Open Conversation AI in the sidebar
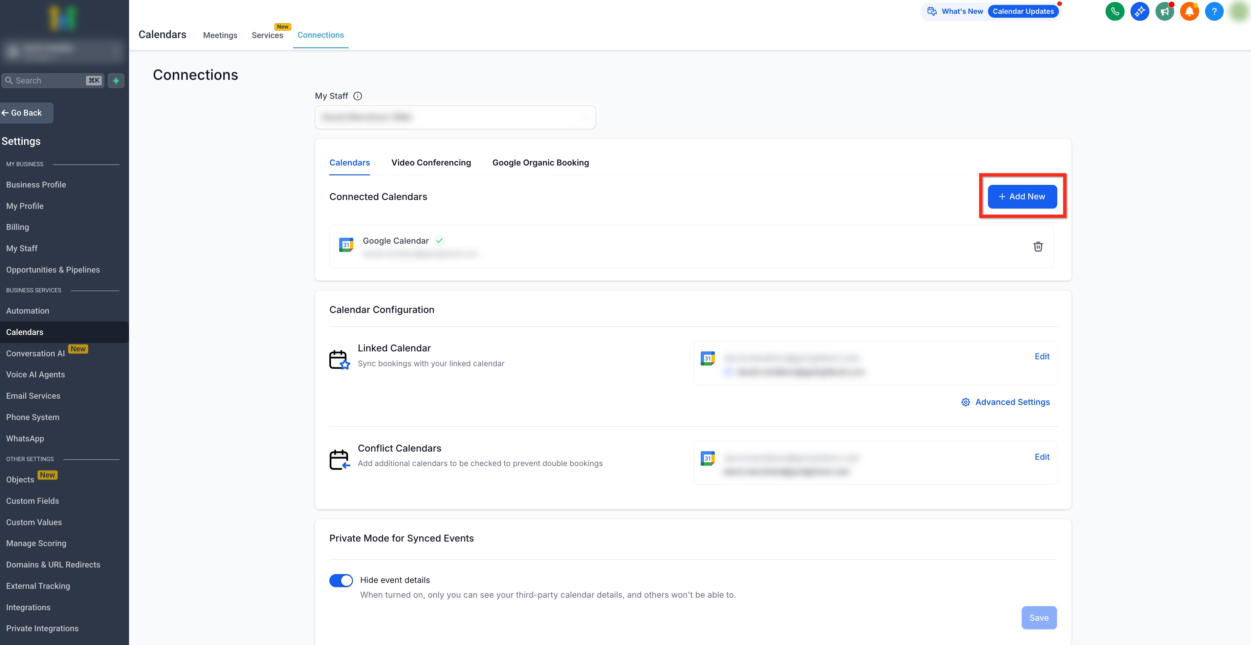This screenshot has width=1251, height=645. point(35,354)
